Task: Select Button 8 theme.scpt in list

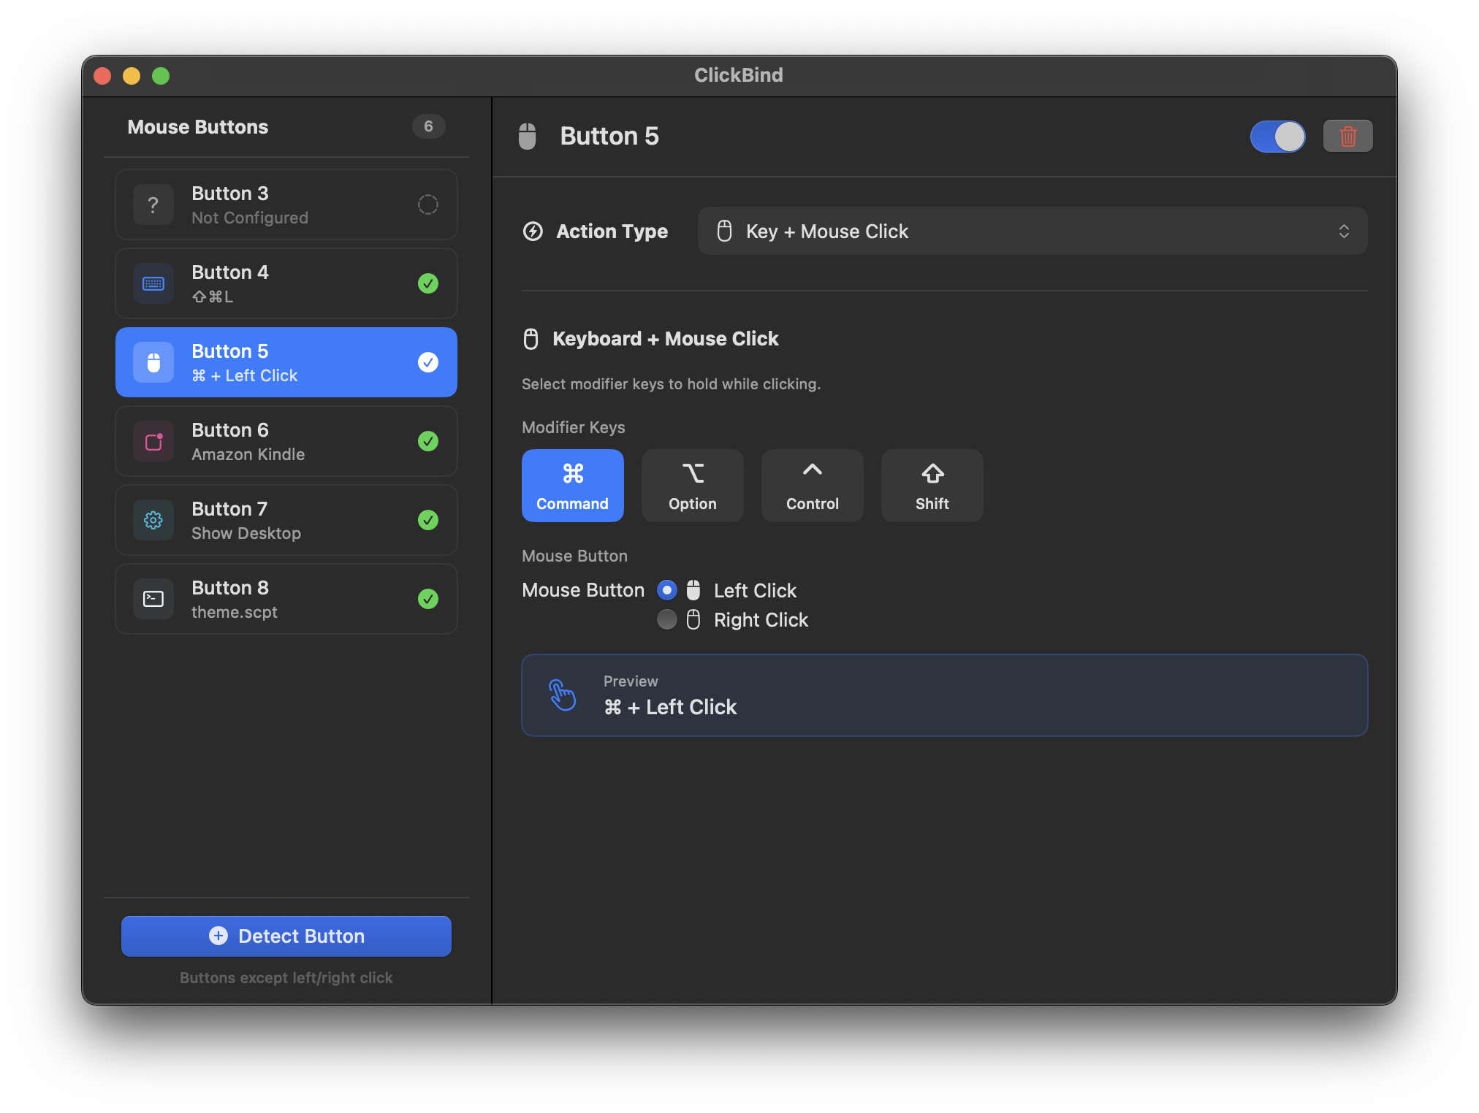Action: click(286, 599)
